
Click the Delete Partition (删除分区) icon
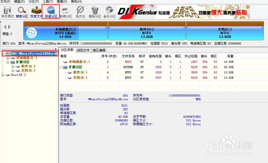coord(95,12)
